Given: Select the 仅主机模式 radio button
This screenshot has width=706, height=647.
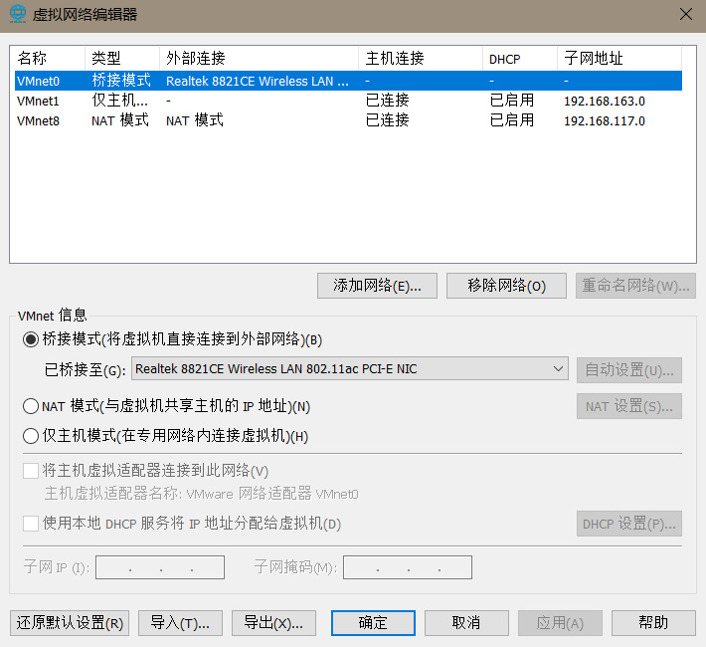Looking at the screenshot, I should tap(31, 436).
